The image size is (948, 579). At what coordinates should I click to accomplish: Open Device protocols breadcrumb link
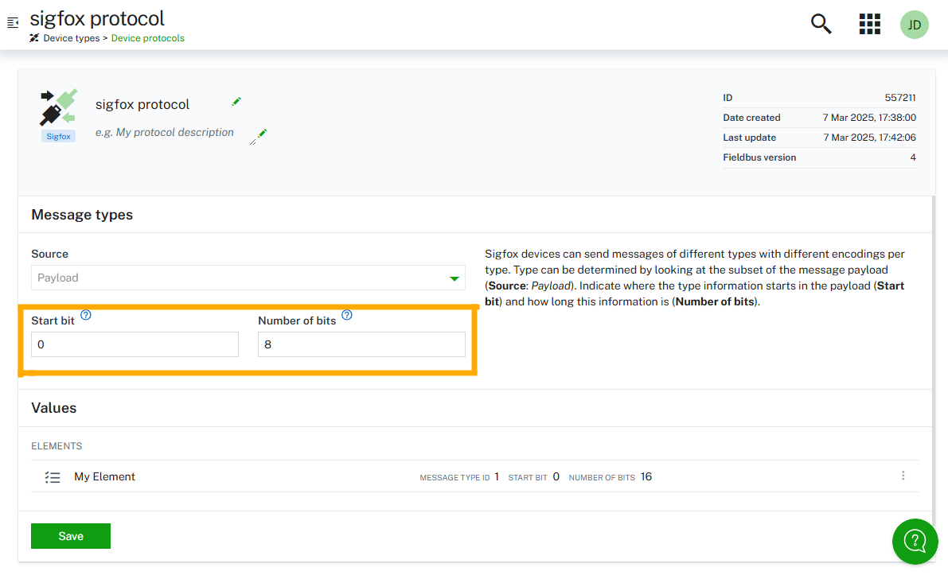pos(147,38)
